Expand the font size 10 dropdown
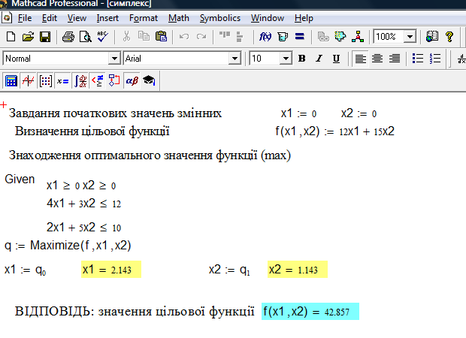 click(286, 59)
